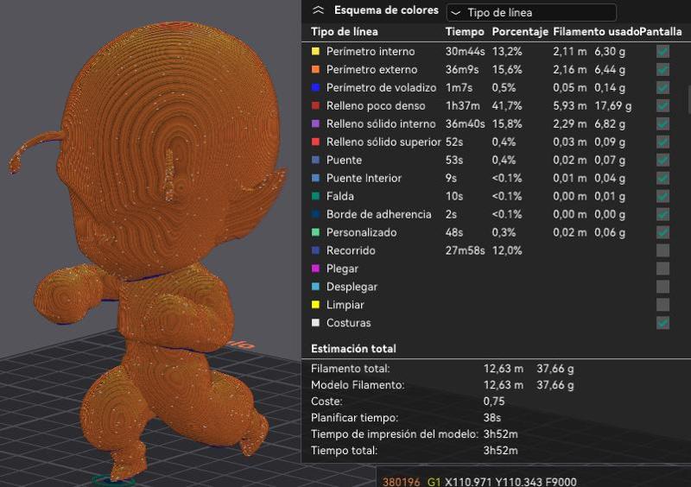The width and height of the screenshot is (691, 487).
Task: Click the green Falda color swatch
Action: tap(315, 196)
